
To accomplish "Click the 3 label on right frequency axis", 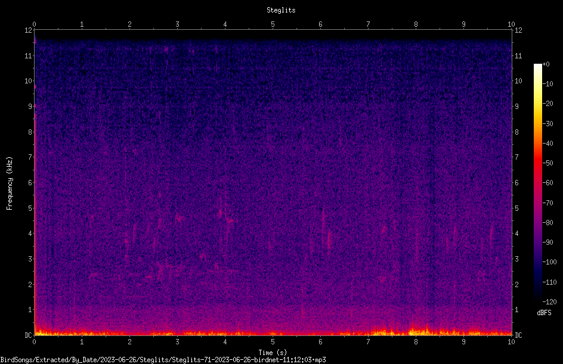I will click(x=516, y=259).
